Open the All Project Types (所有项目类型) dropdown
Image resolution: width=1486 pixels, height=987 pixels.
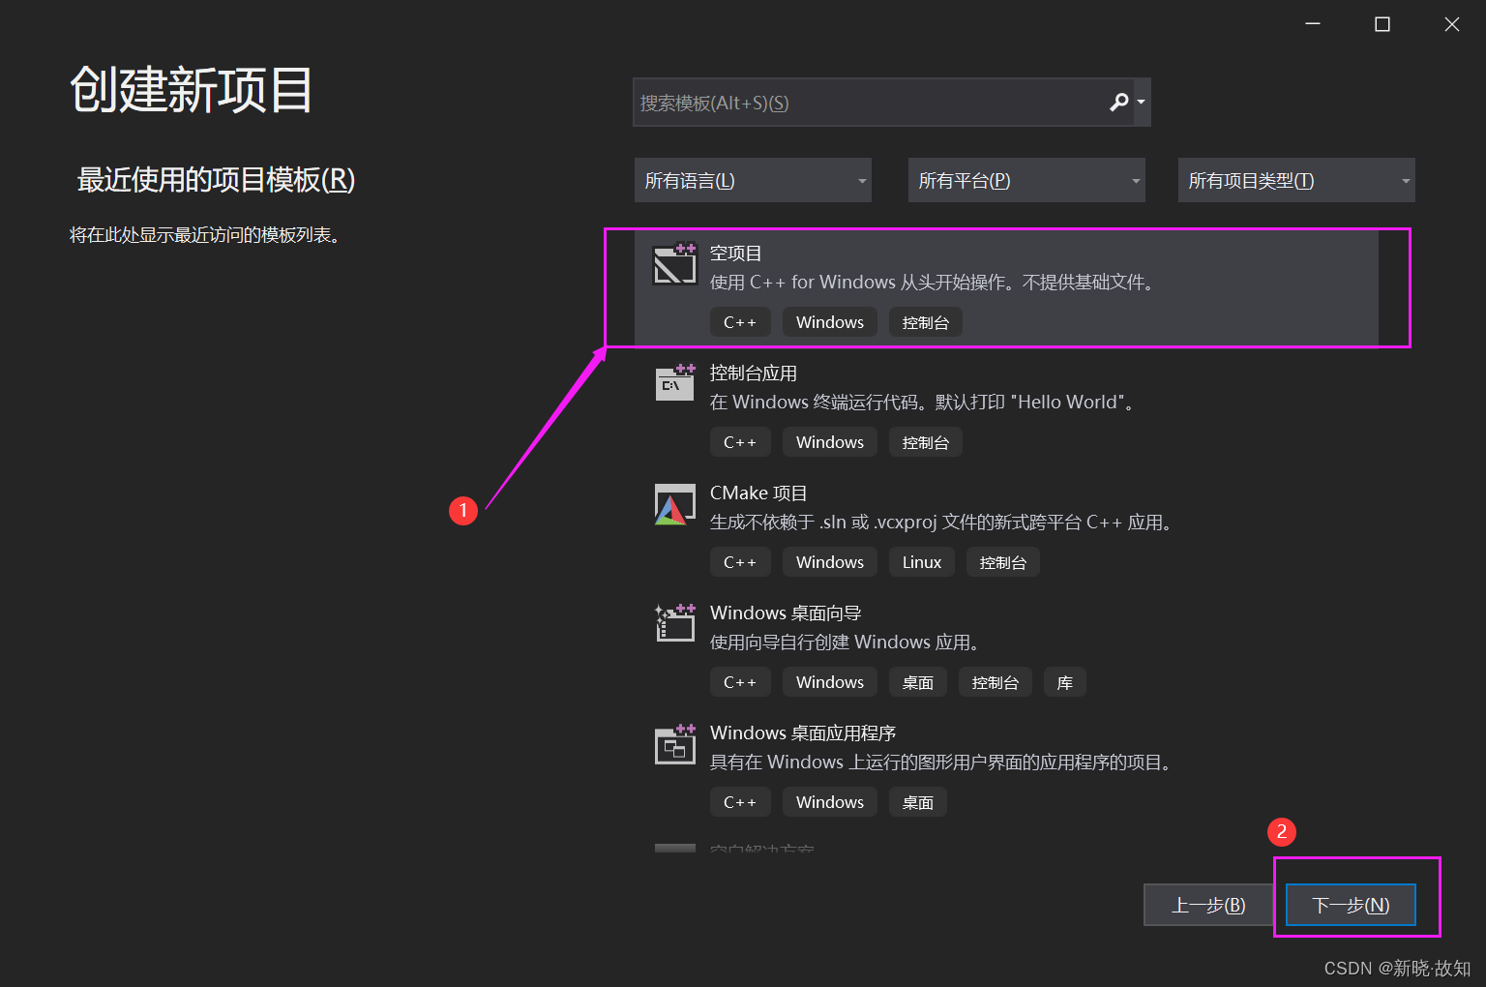coord(1296,180)
